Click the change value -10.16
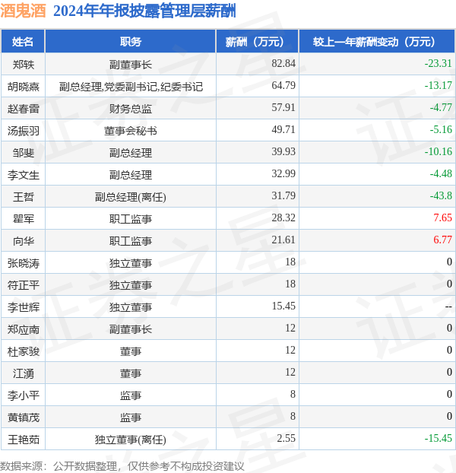Image resolution: width=456 pixels, height=473 pixels. tap(439, 151)
